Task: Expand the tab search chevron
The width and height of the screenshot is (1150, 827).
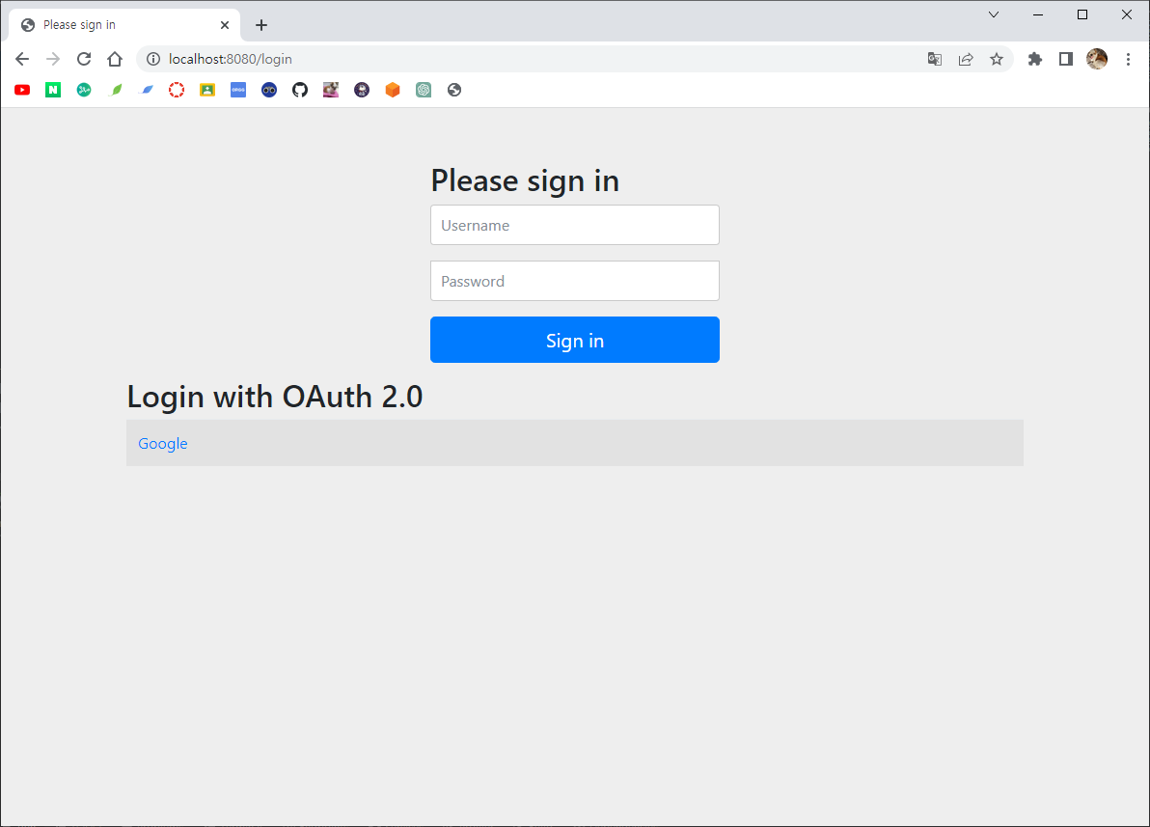Action: click(994, 14)
